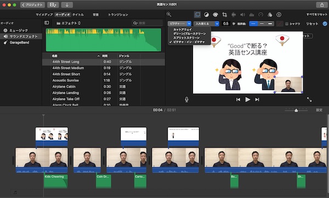Image resolution: width=329 pixels, height=198 pixels.
Task: Choose the medium border style
Action: click(x=262, y=24)
